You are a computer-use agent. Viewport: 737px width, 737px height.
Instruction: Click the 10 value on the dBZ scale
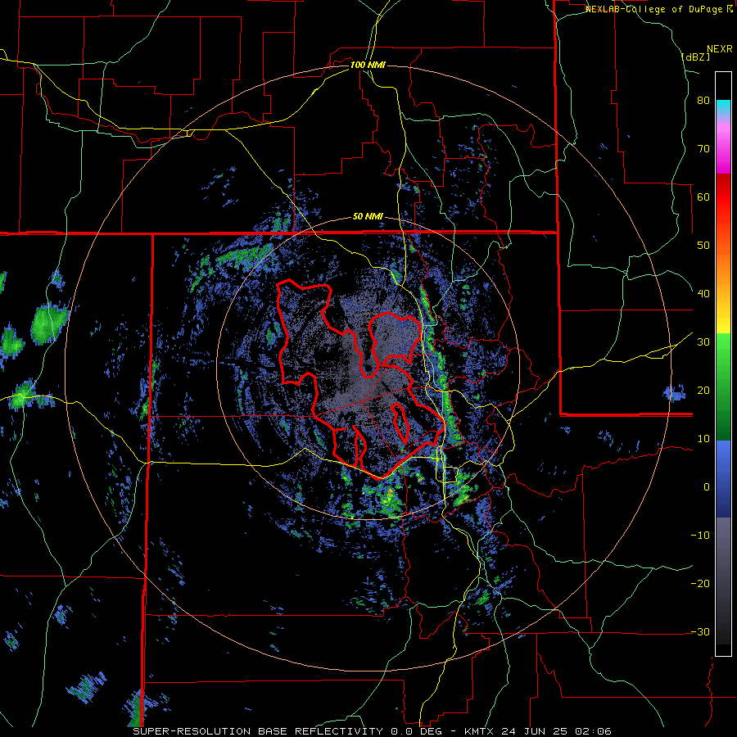[x=703, y=439]
